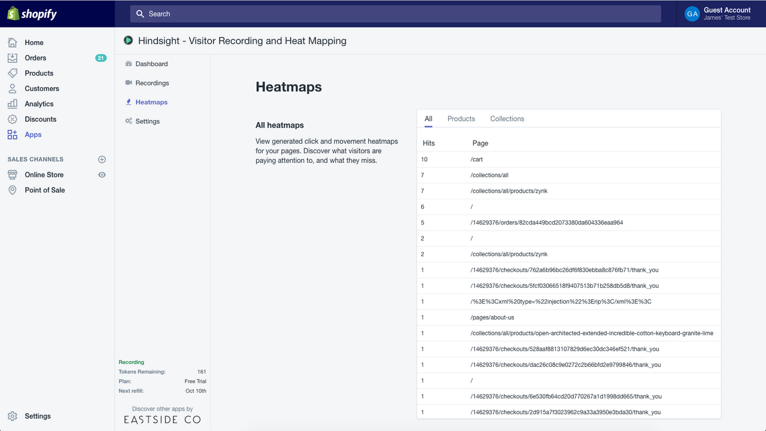Screen dimensions: 766x431
Task: Open checkout 528aaf88 thank_you heatmap
Action: (569, 349)
